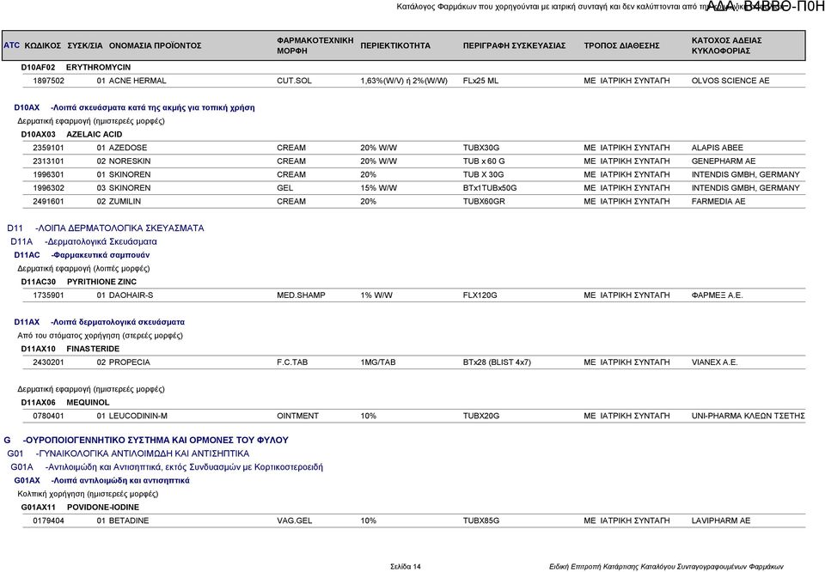
Task: Select the NORESKIN product name
Action: [130, 161]
